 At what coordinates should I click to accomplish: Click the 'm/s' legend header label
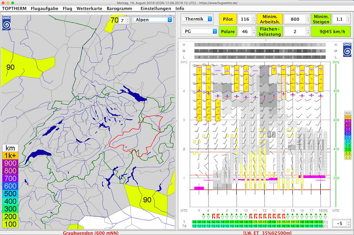point(348,113)
